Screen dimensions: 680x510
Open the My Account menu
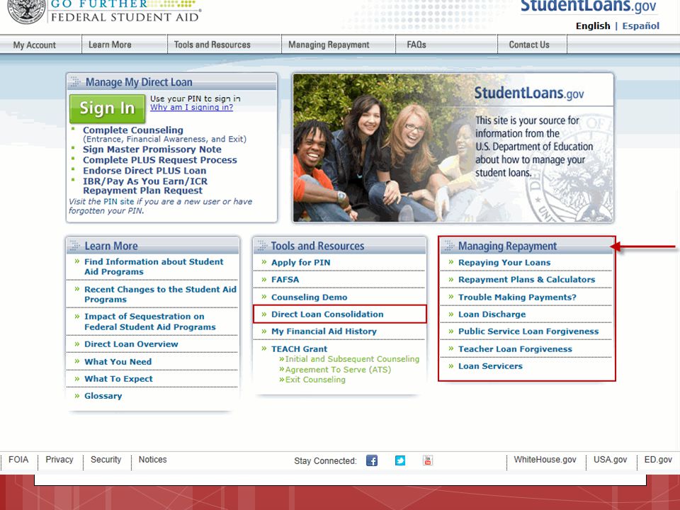(x=35, y=45)
